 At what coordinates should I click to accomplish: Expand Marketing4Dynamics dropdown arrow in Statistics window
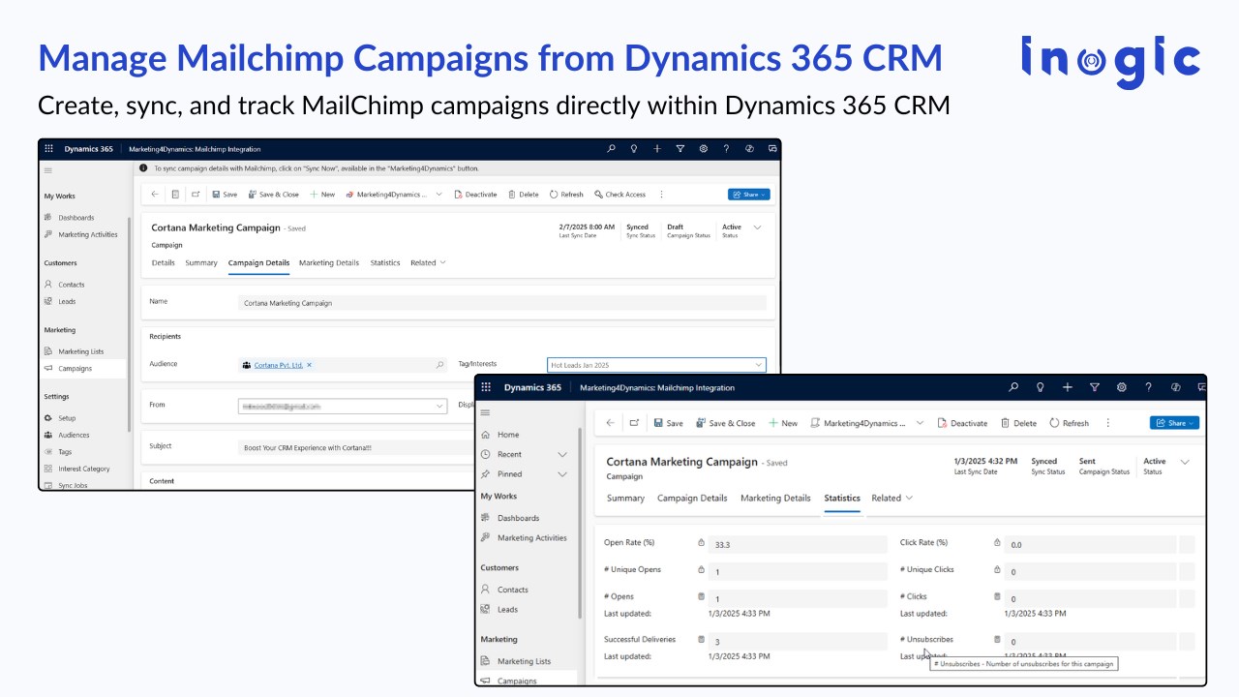[920, 423]
